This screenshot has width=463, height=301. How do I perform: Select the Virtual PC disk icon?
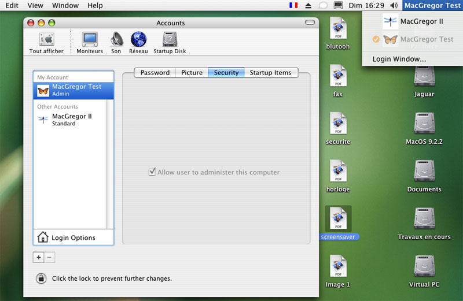[424, 266]
